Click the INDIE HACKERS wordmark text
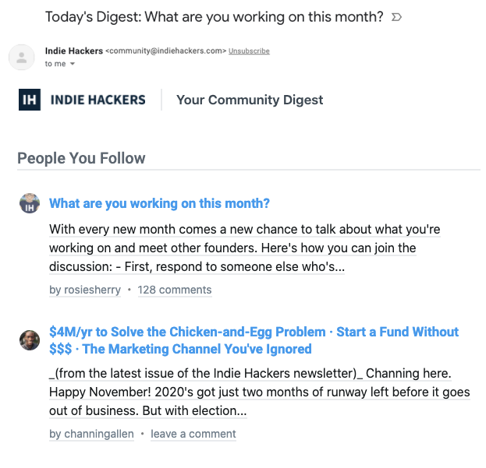 pos(98,100)
